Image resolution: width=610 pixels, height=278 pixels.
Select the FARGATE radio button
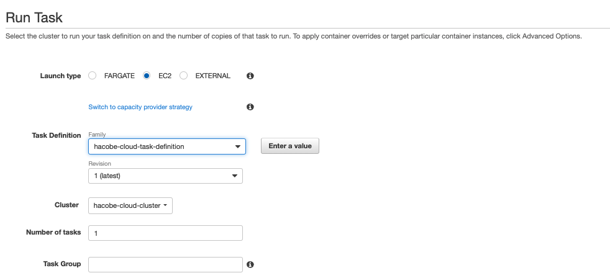pyautogui.click(x=93, y=76)
